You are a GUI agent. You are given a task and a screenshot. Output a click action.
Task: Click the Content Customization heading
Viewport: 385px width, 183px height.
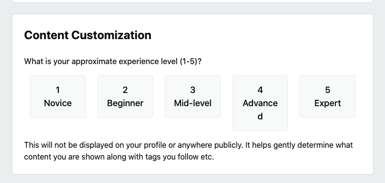pyautogui.click(x=88, y=35)
